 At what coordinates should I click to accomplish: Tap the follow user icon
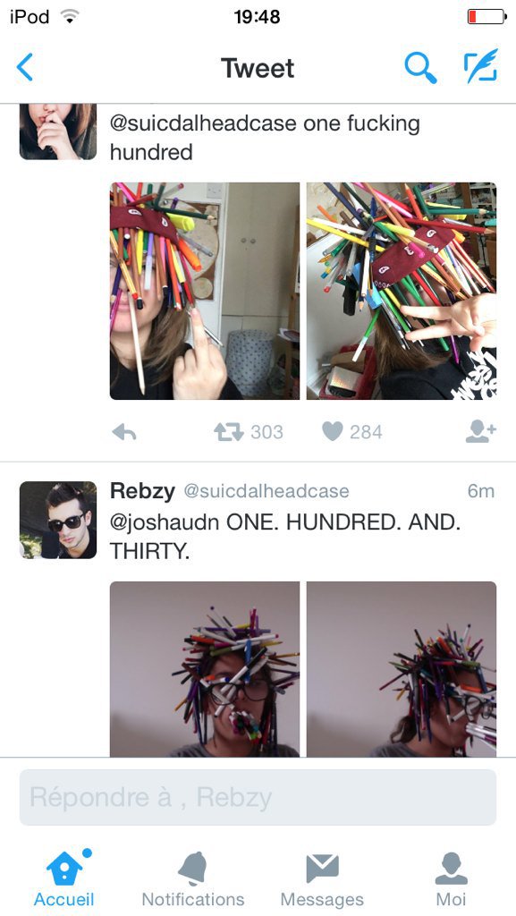point(481,432)
